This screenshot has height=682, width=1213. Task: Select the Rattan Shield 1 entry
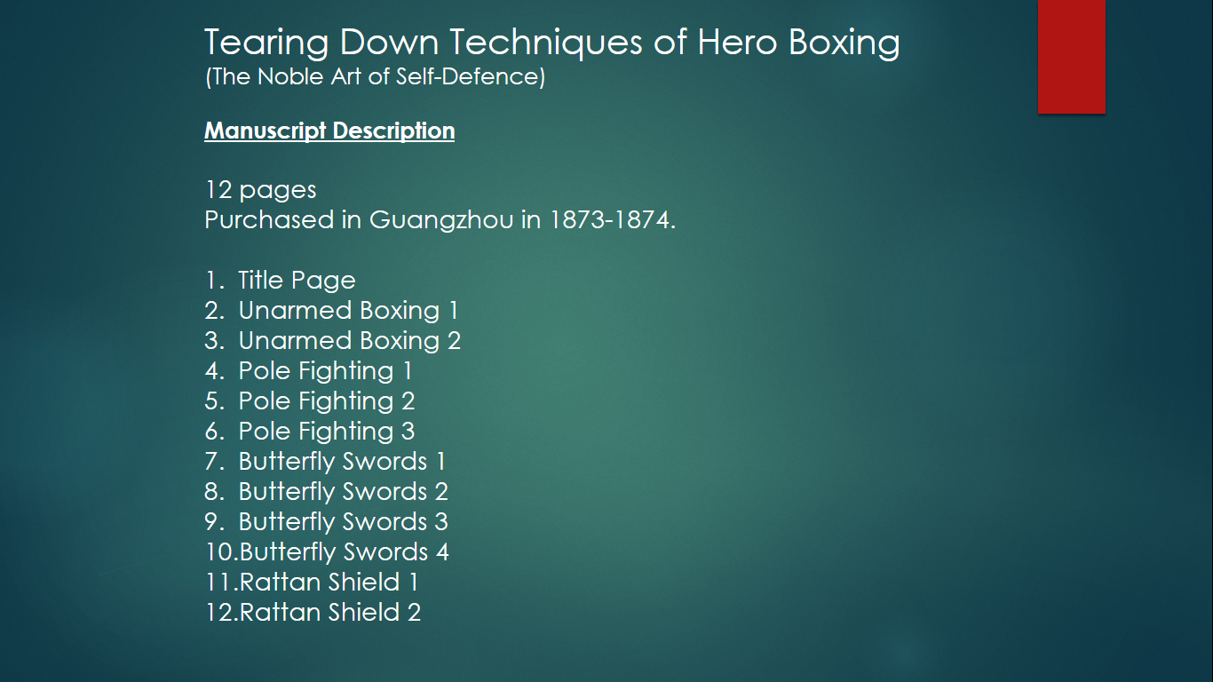[x=329, y=583]
